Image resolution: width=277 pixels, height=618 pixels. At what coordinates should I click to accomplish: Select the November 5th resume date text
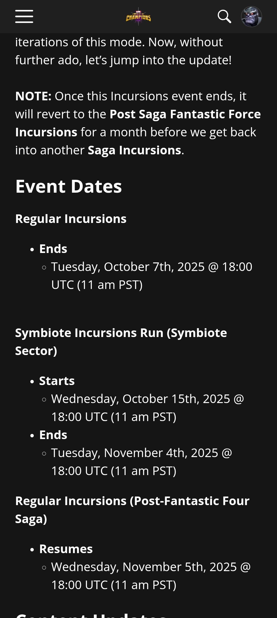[x=151, y=576]
